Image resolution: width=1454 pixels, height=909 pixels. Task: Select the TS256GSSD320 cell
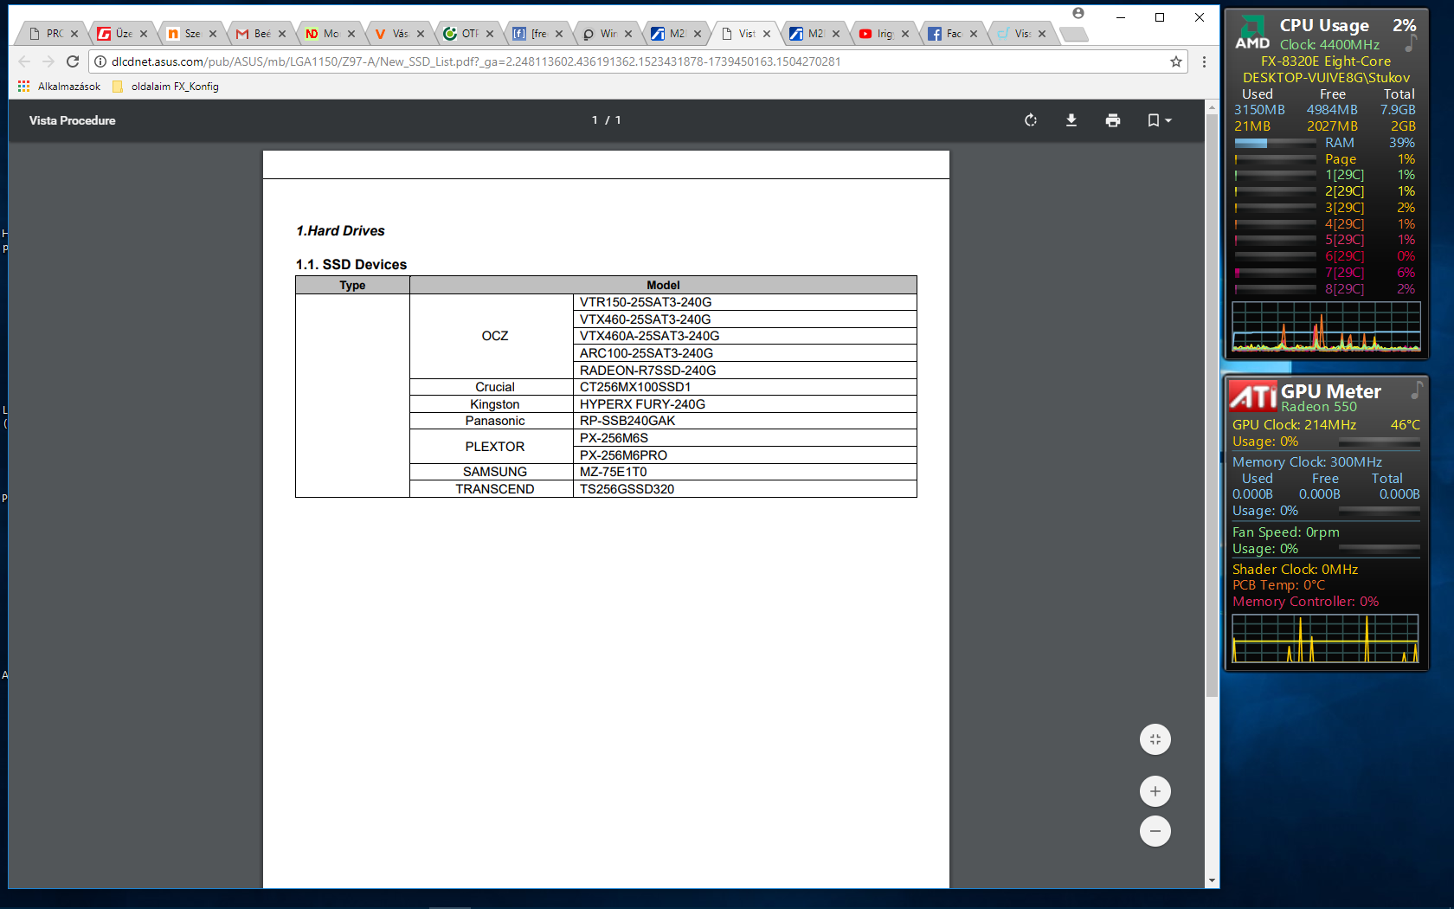coord(744,489)
